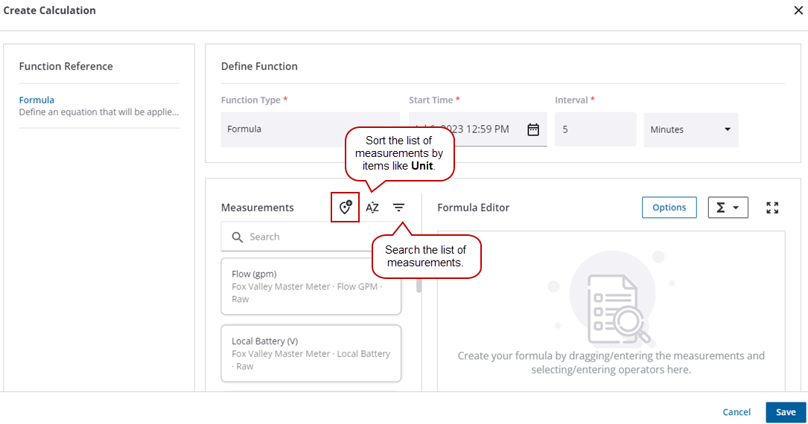This screenshot has width=808, height=424.
Task: Expand the Formula Editor to fullscreen
Action: (772, 208)
